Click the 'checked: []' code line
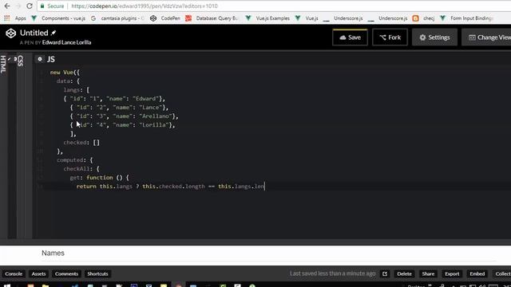This screenshot has height=287, width=511. [x=81, y=143]
